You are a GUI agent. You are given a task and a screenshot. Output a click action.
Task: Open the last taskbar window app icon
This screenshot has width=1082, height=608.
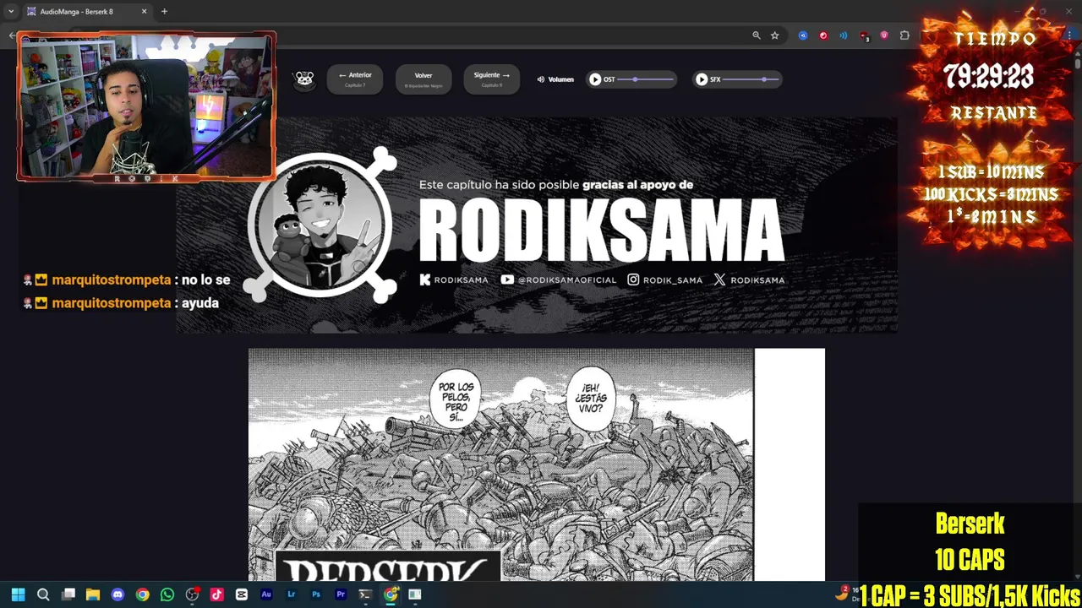coord(415,594)
